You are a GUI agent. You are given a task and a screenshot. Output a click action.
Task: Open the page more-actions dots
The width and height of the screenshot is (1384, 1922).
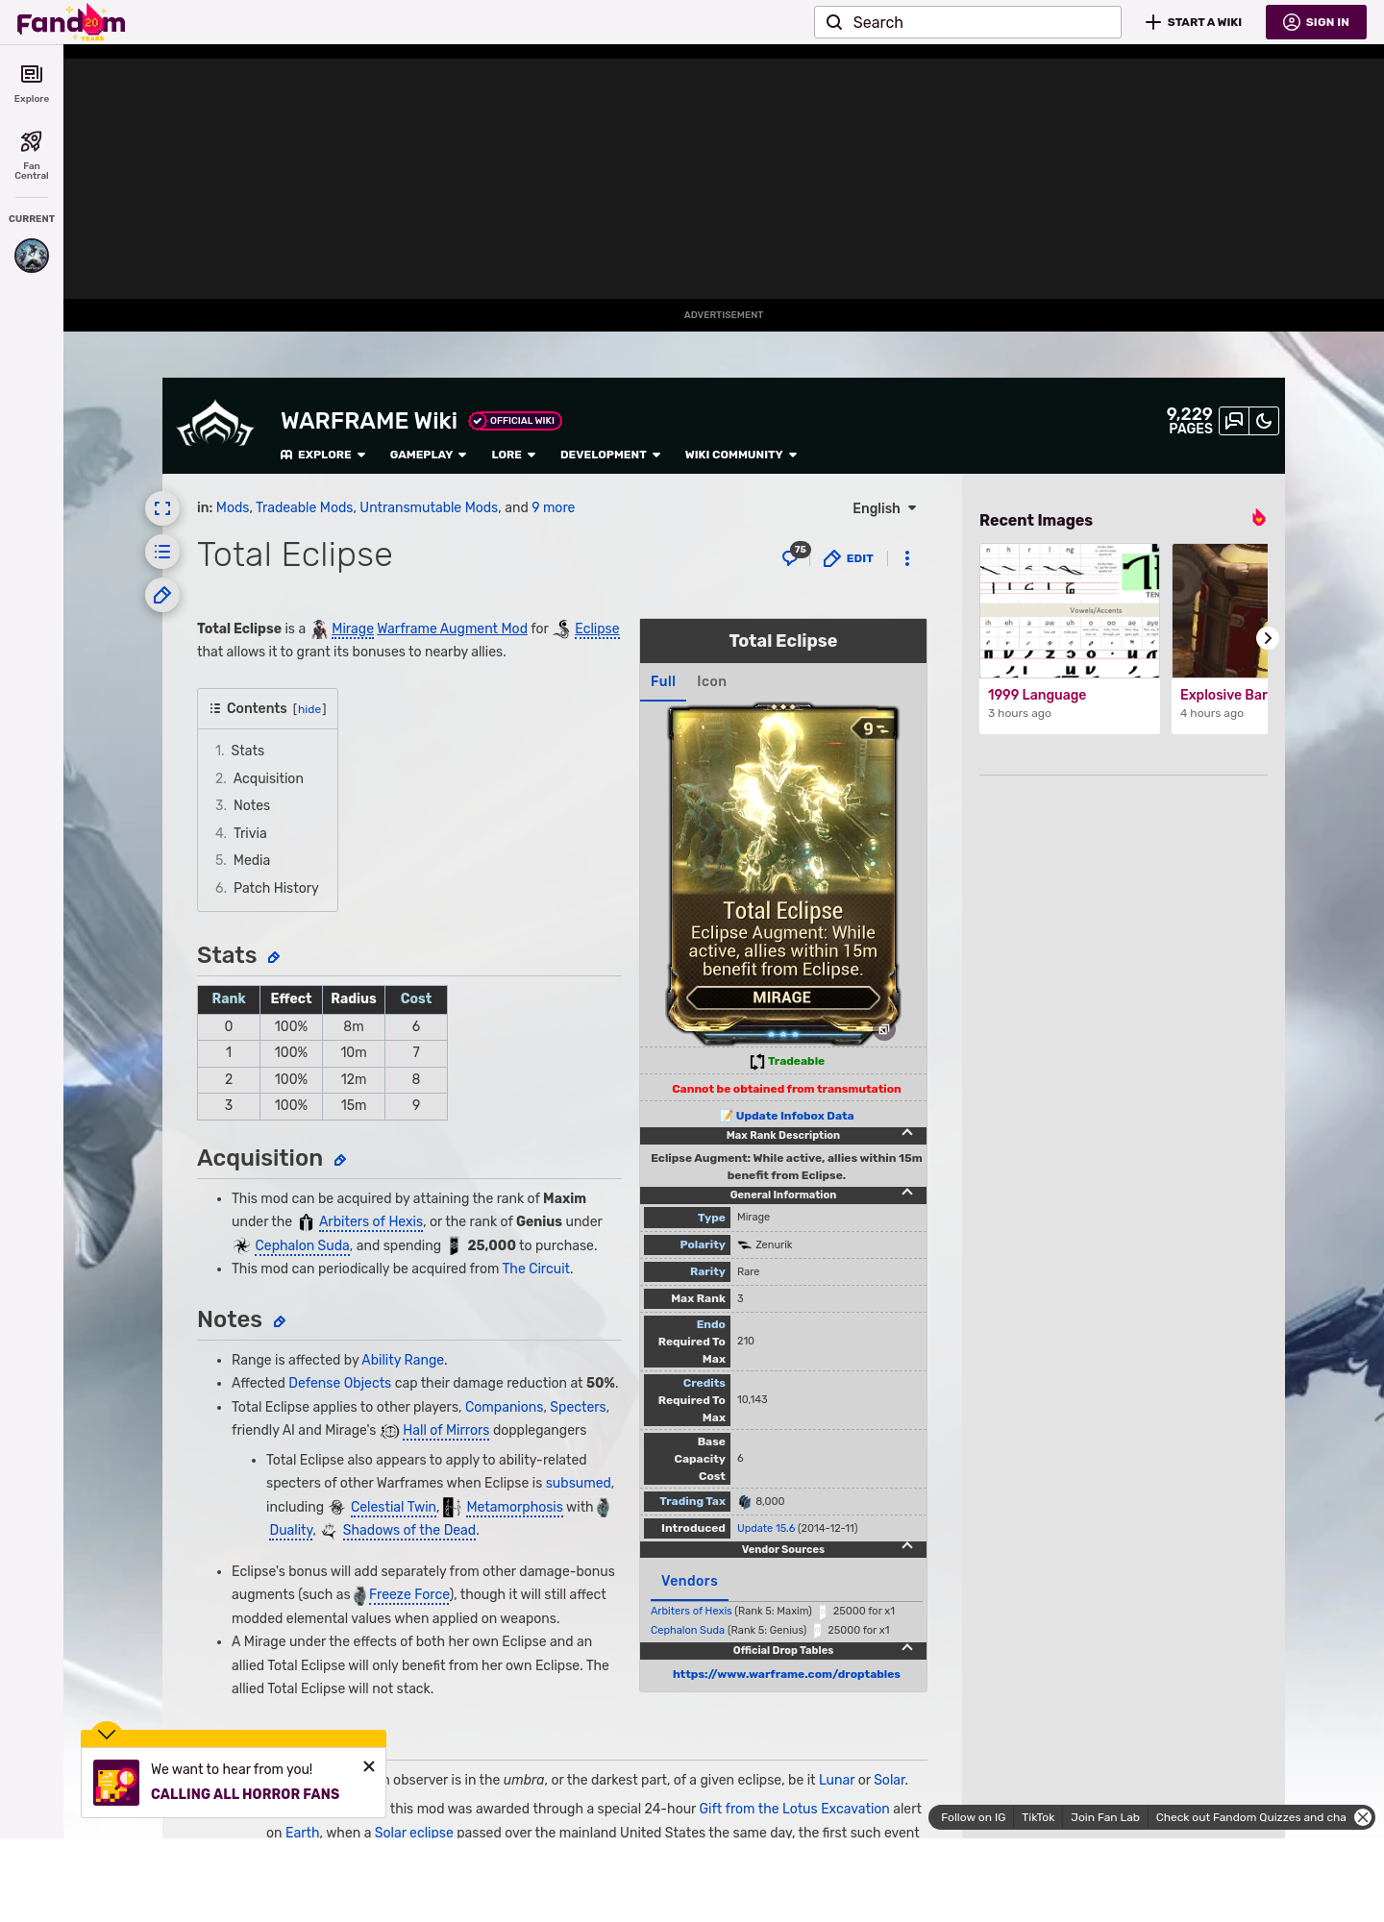pyautogui.click(x=907, y=558)
